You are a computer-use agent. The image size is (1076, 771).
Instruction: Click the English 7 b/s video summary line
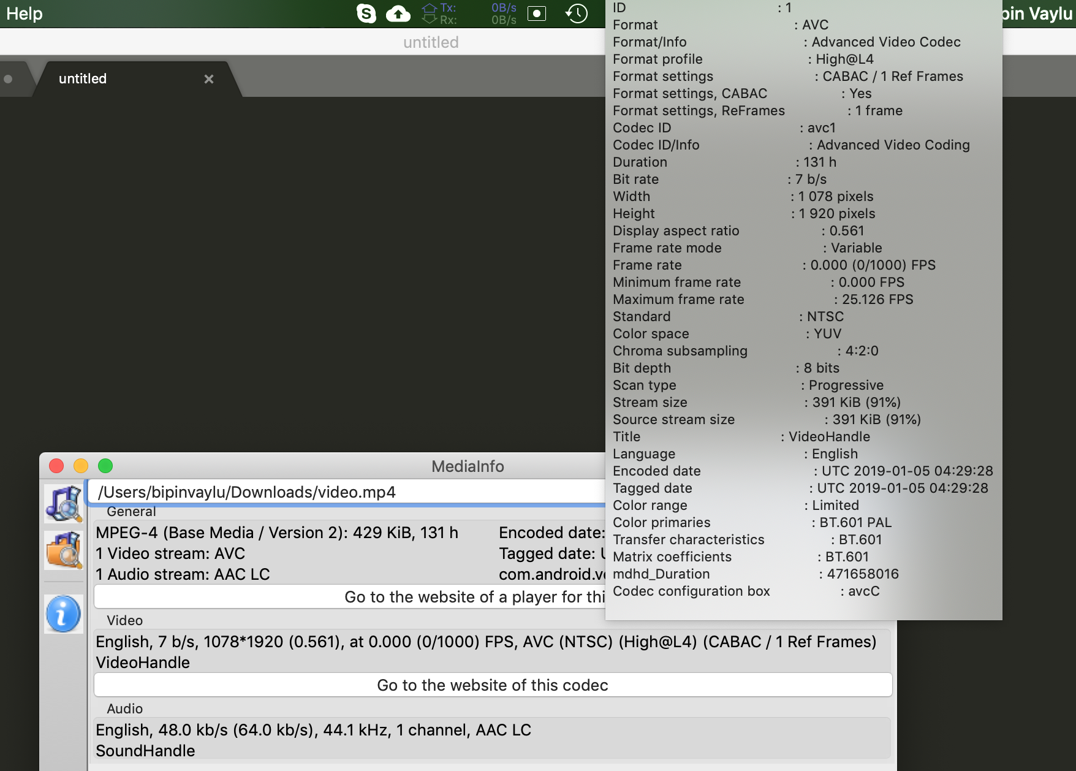tap(486, 642)
